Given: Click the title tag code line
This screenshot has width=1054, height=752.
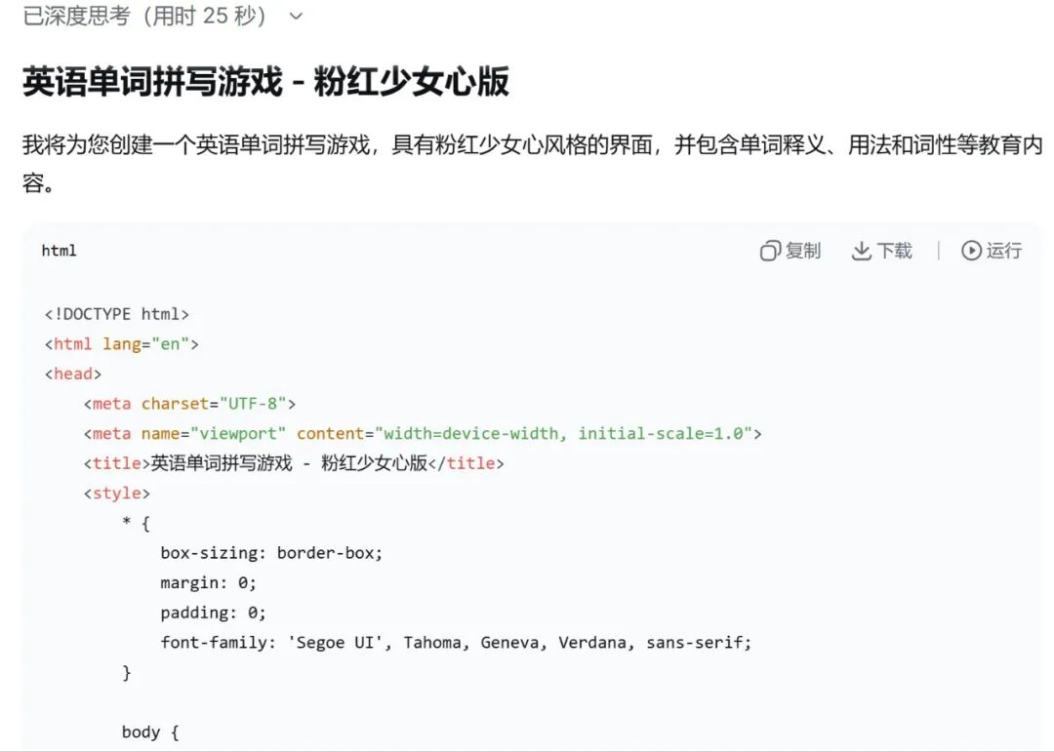Looking at the screenshot, I should point(294,463).
